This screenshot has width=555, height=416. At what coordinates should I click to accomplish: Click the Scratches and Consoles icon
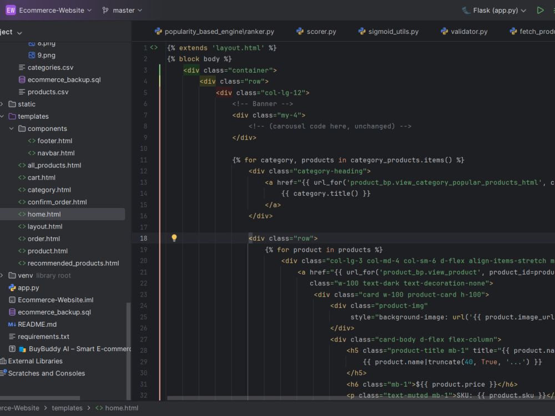pyautogui.click(x=3, y=373)
